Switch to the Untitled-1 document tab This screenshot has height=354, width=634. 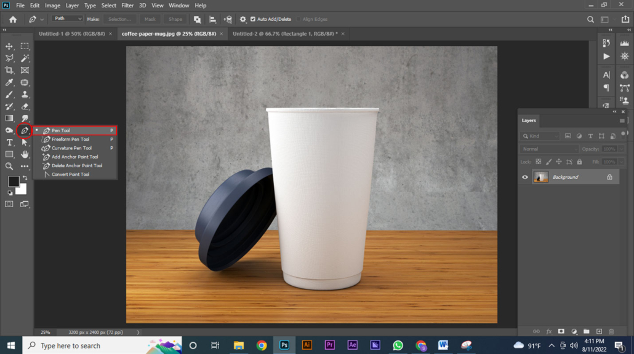pos(71,34)
